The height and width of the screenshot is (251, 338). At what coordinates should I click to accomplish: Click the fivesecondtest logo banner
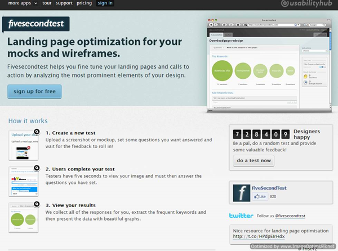(36, 24)
